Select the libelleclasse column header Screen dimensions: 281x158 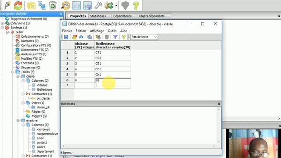113,45
